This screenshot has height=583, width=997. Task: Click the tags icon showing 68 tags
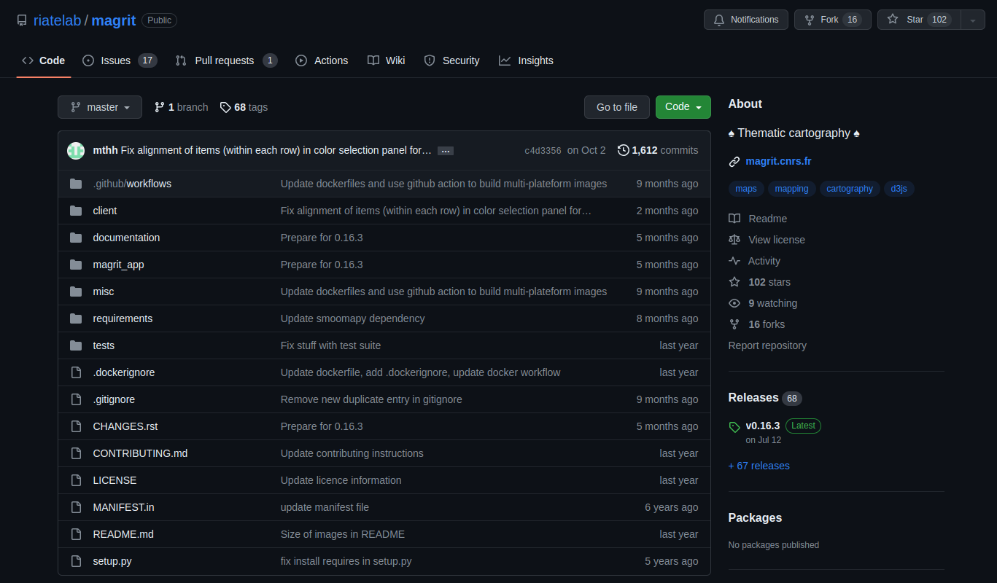click(225, 107)
